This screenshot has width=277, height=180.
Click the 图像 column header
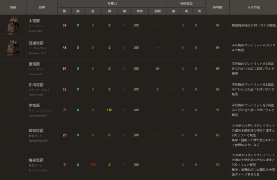[13, 7]
